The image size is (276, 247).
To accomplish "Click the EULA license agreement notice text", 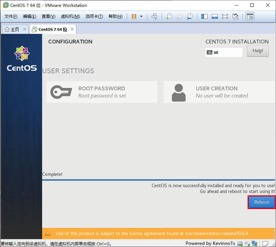I will (x=152, y=233).
